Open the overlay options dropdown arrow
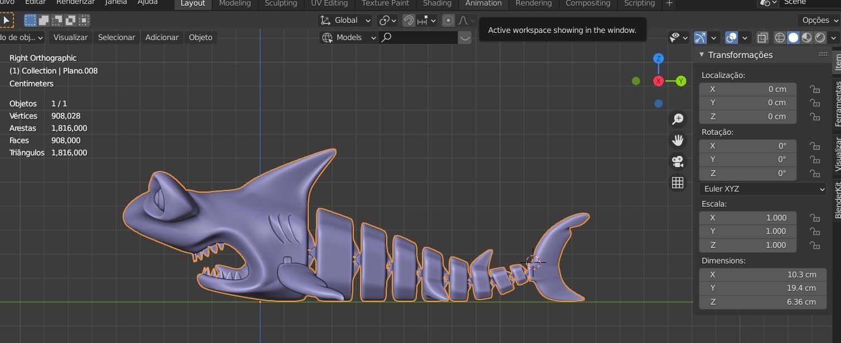The image size is (841, 343). tap(745, 37)
